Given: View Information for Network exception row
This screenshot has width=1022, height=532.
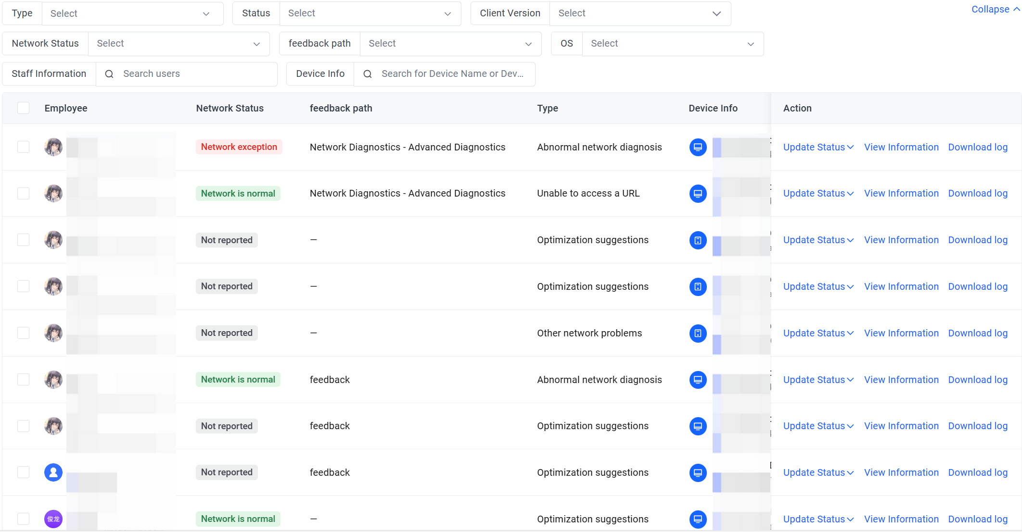Looking at the screenshot, I should (901, 147).
